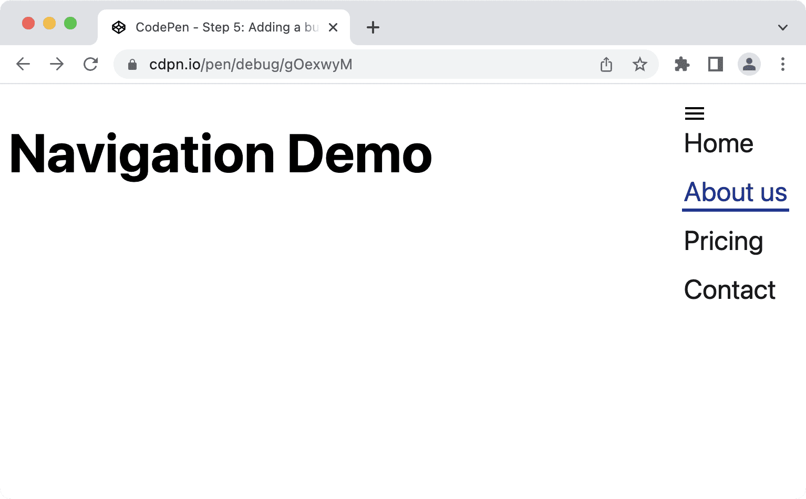The image size is (806, 499).
Task: Bookmark this page with the star icon
Action: [x=640, y=64]
